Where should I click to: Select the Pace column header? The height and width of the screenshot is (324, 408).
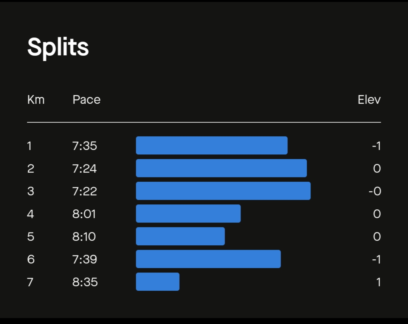point(86,100)
